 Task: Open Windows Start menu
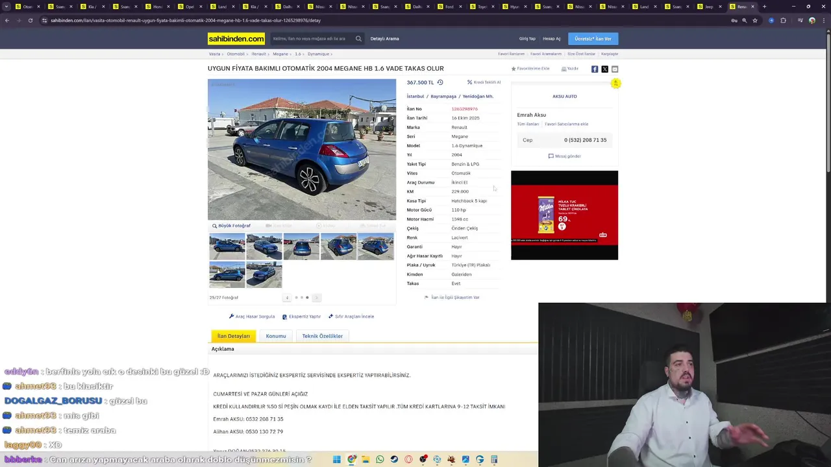pos(337,459)
